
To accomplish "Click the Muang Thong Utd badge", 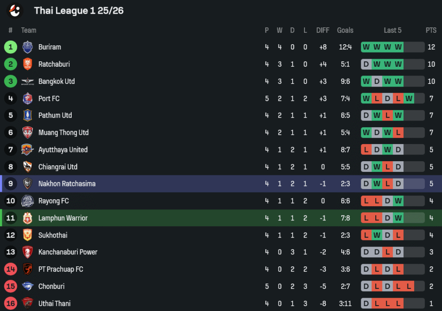I will coord(27,133).
